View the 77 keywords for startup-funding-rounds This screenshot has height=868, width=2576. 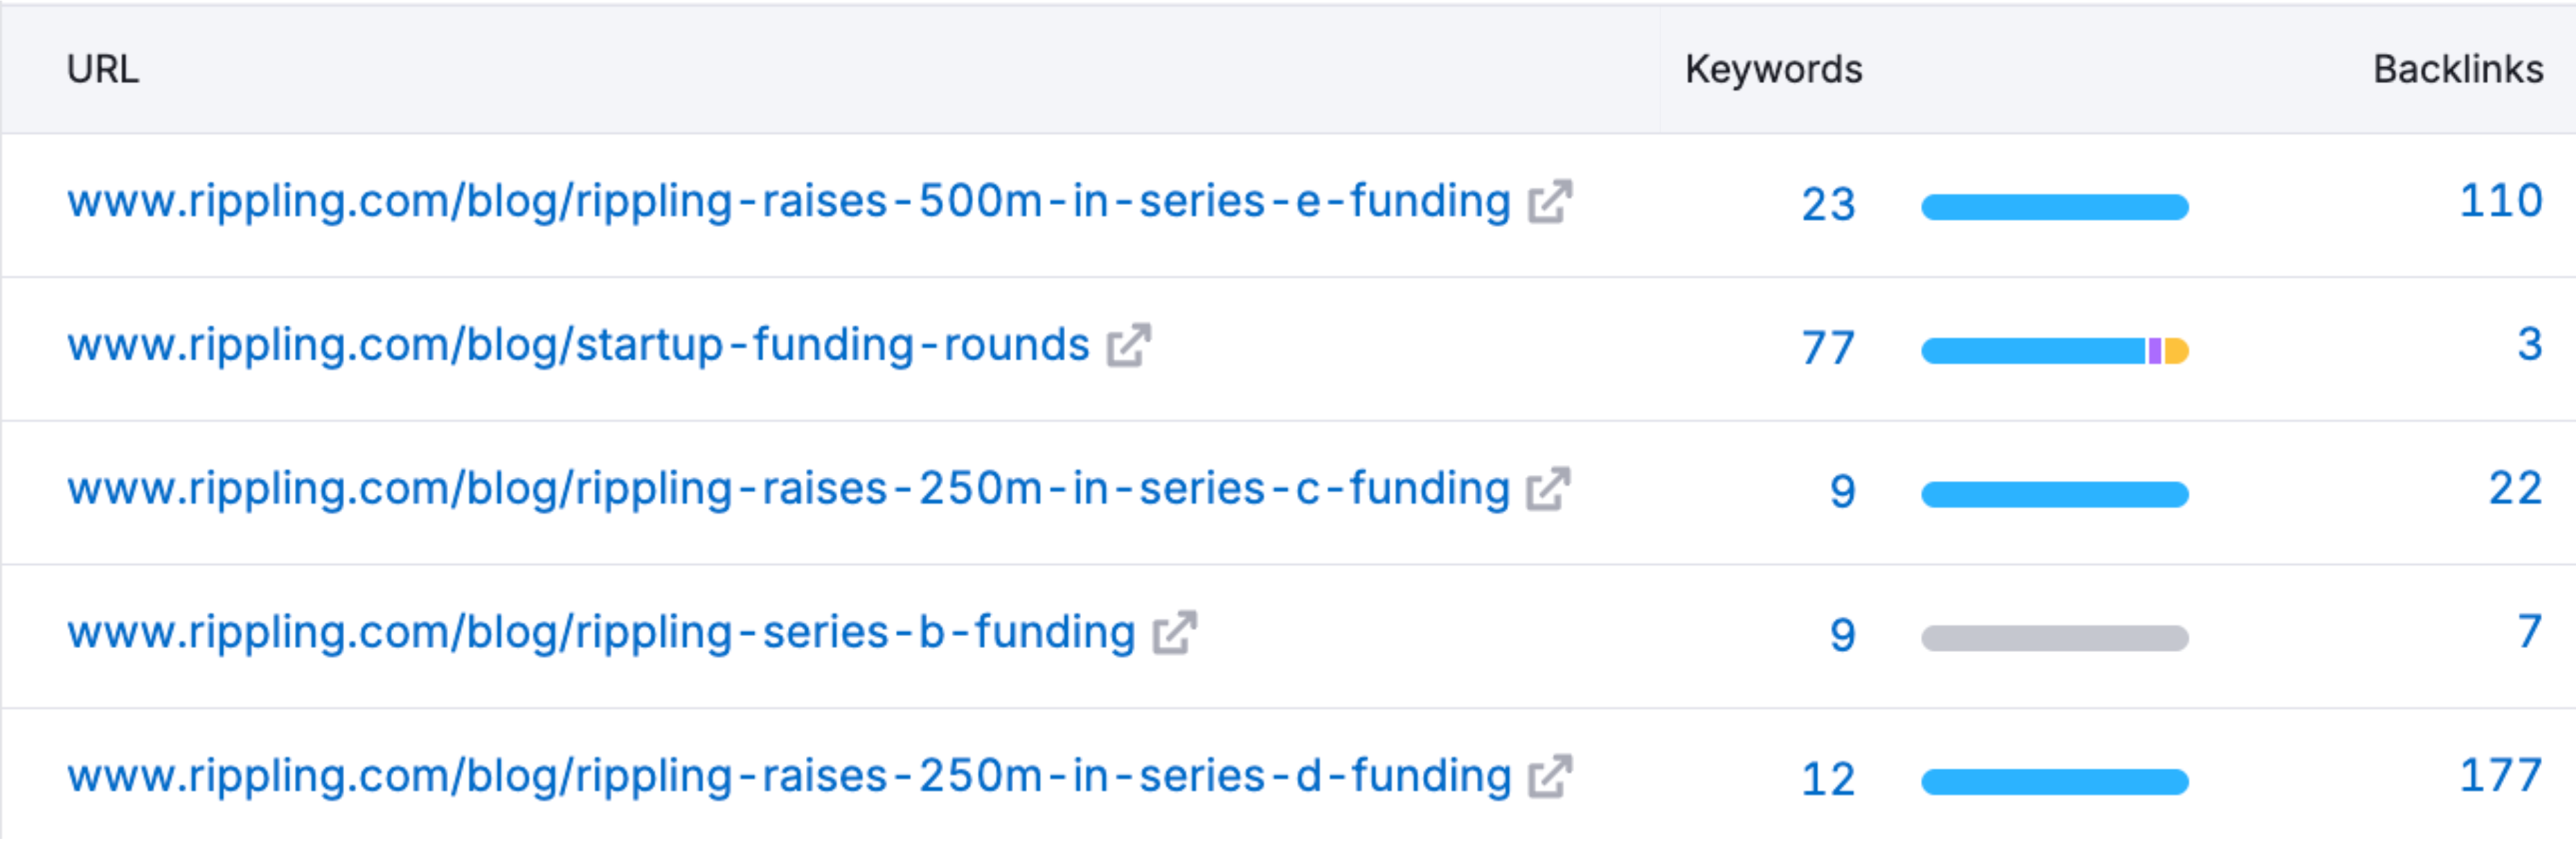coord(1828,349)
